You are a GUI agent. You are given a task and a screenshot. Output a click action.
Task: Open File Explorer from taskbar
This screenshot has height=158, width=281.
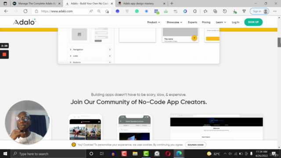coord(135,154)
